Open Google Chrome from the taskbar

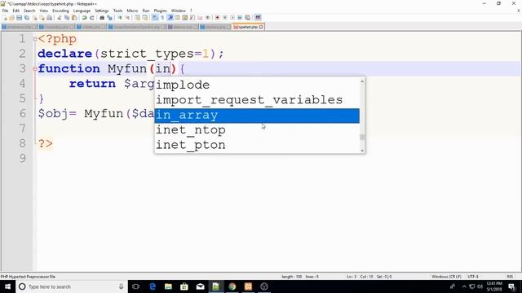[232, 286]
